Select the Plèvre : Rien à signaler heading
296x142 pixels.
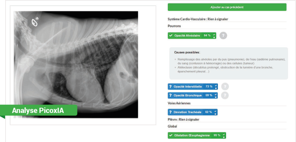[x=184, y=120]
